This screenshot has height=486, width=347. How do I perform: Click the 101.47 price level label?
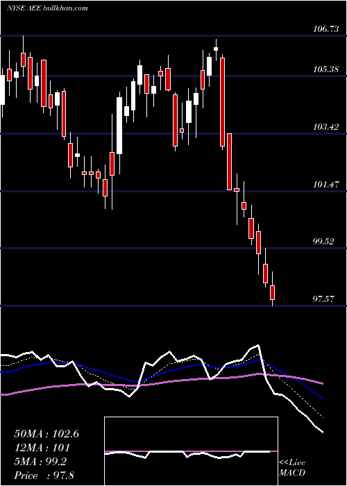pos(326,185)
